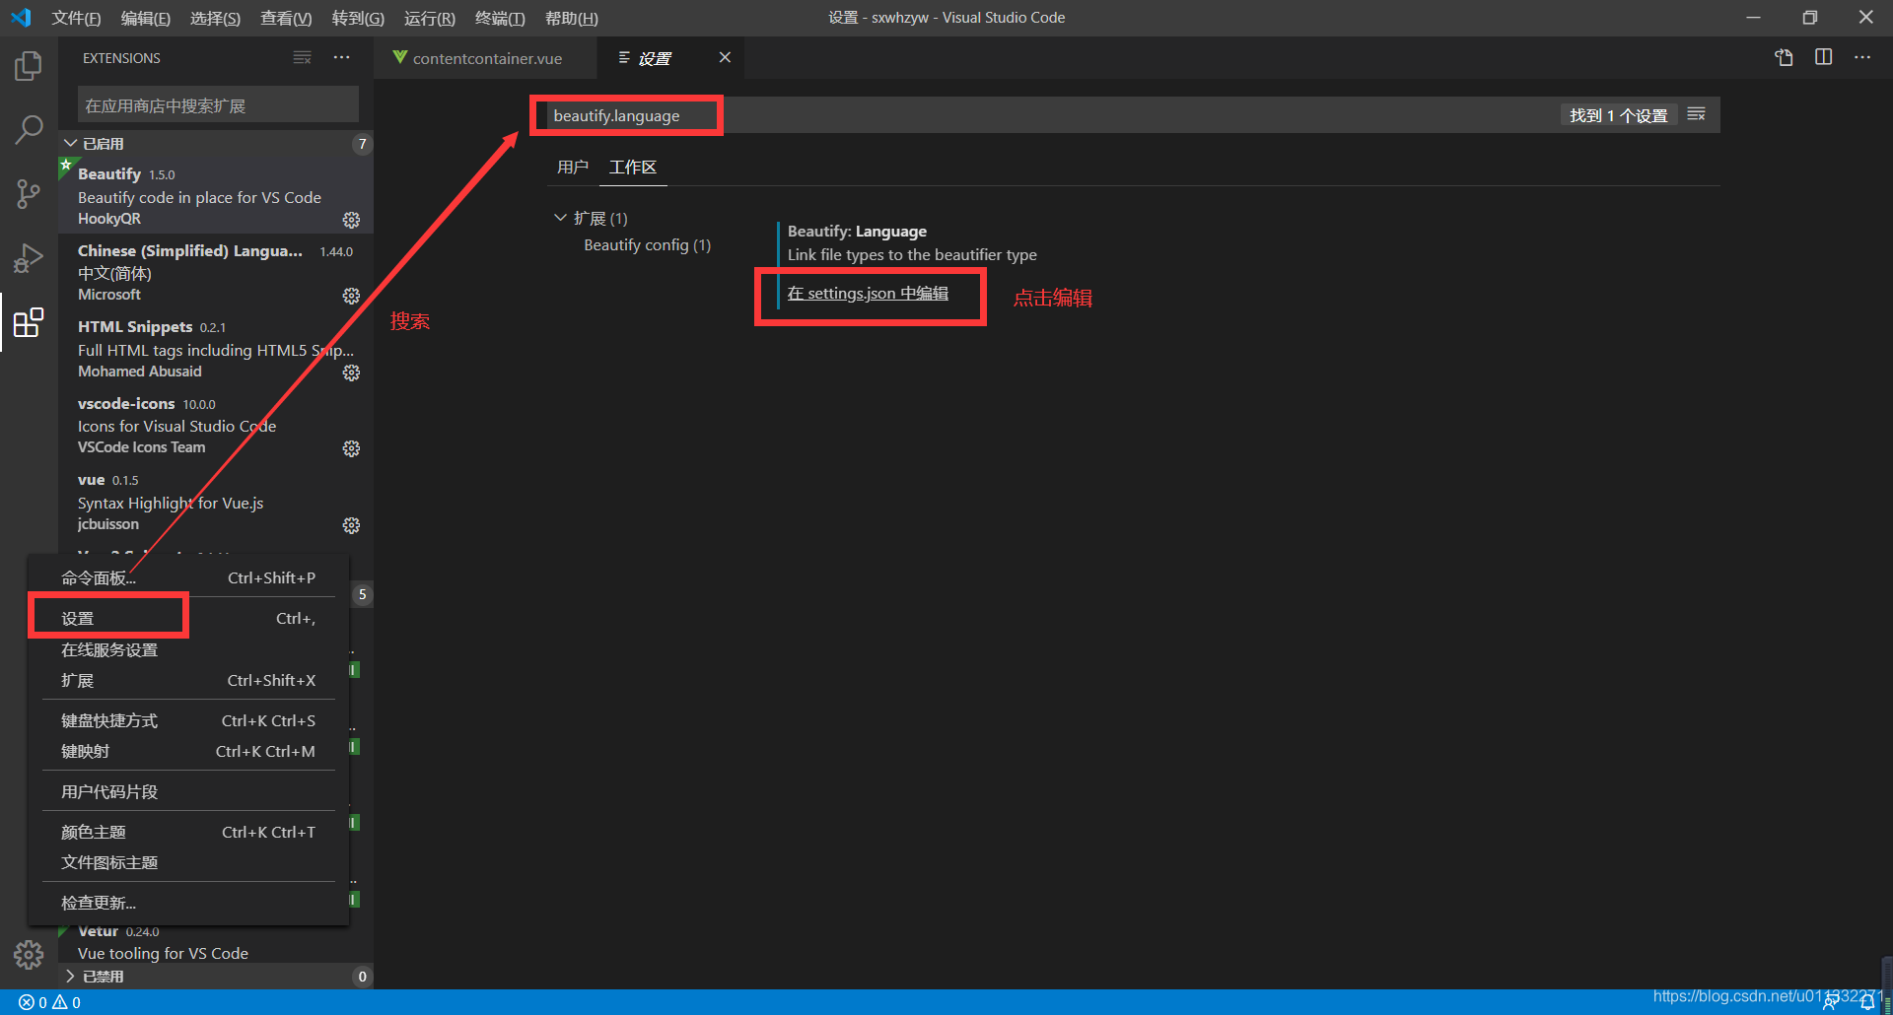The image size is (1893, 1015).
Task: Select Beautify config (1) in settings tree
Action: tap(647, 244)
